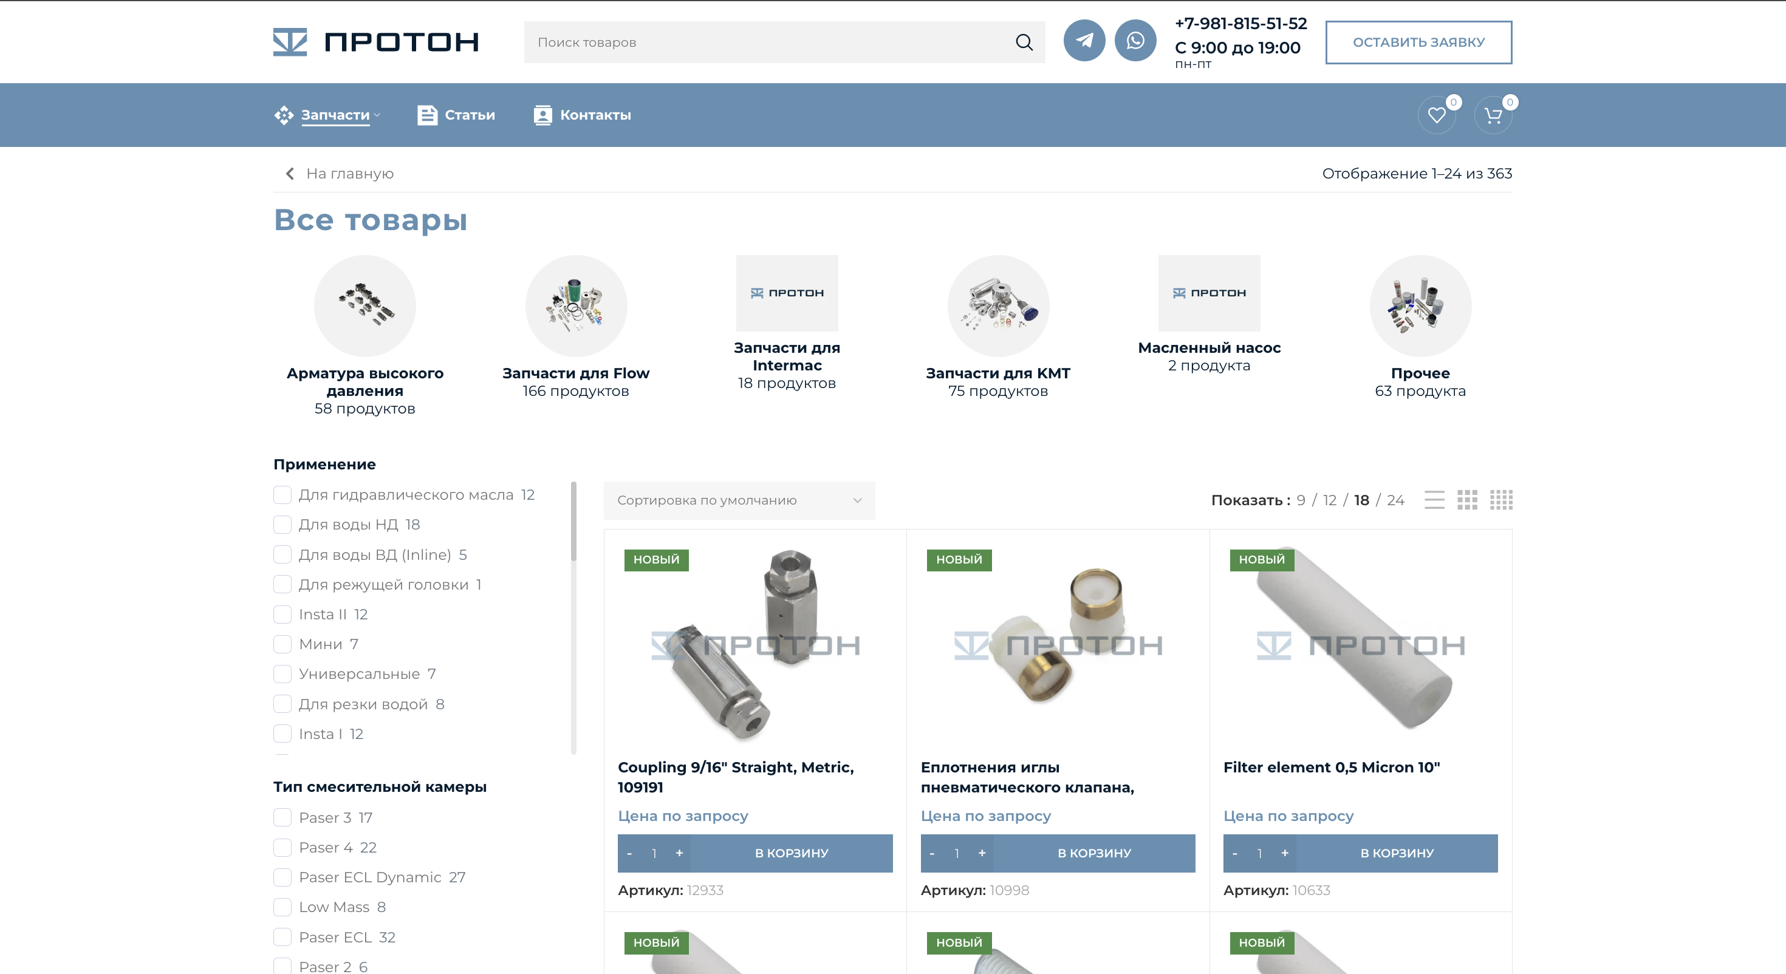Call the phone number +7-981-815-51-52
Viewport: 1786px width, 974px height.
1240,24
